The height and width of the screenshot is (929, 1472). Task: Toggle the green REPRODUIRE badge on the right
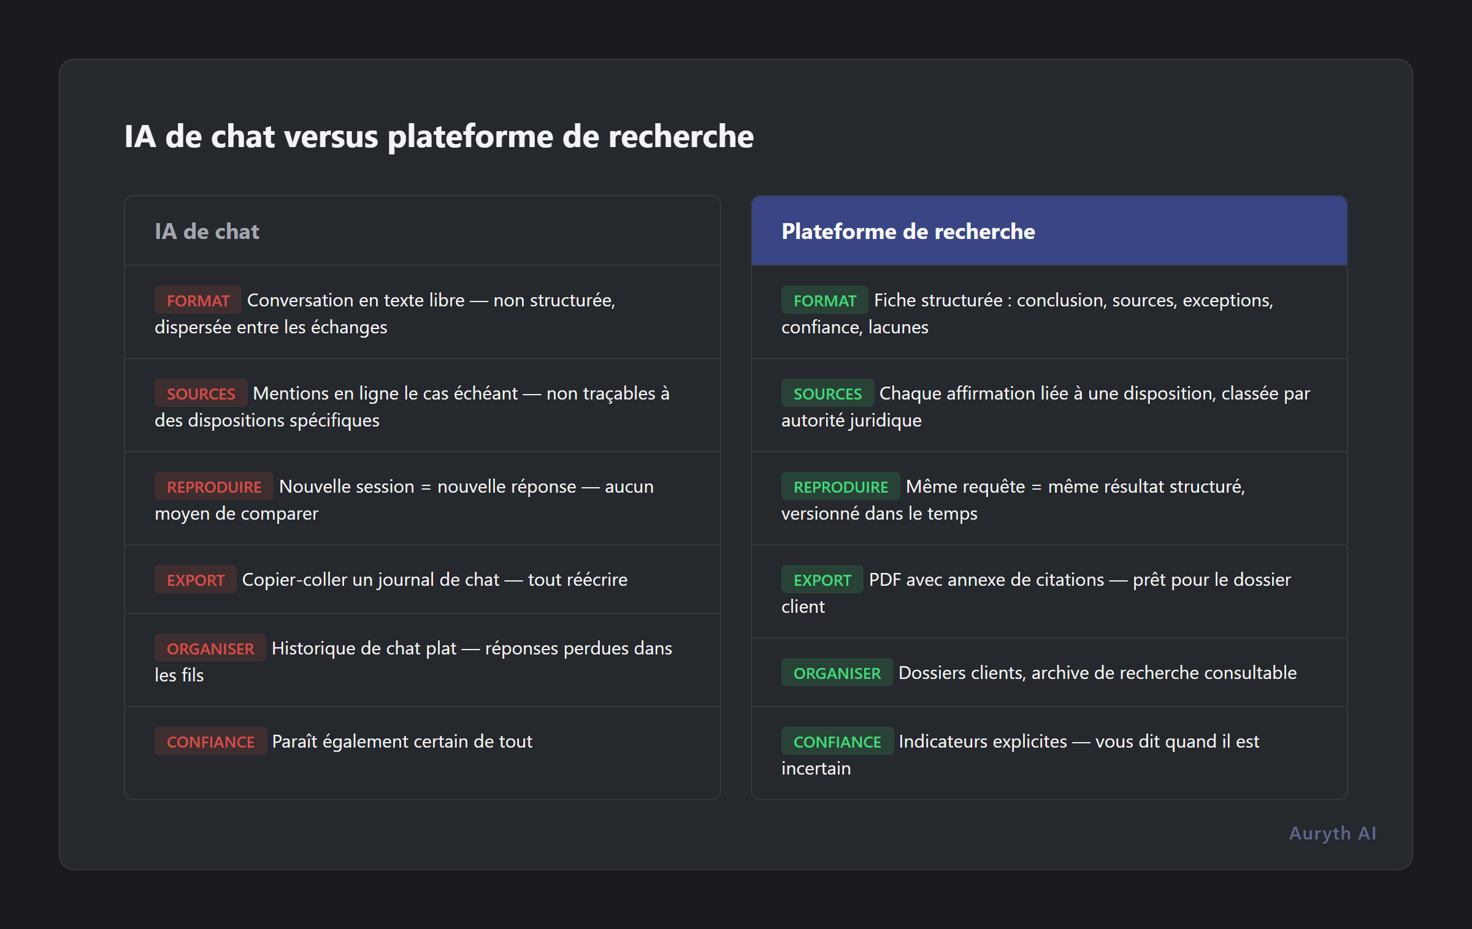[841, 487]
